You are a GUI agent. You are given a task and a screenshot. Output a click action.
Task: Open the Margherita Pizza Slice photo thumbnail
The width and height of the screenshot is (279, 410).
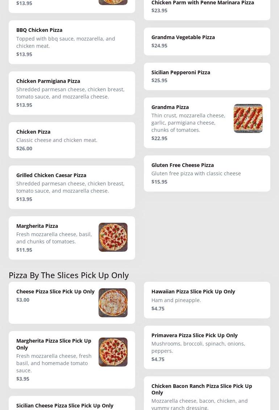(113, 352)
